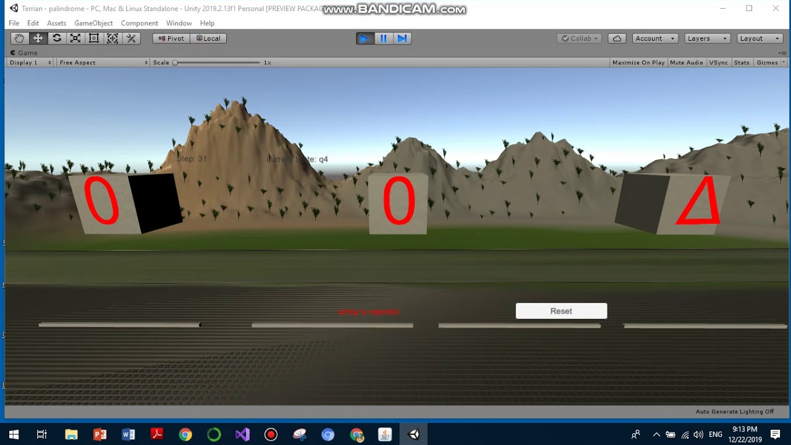
Task: Open the cloud services icon
Action: [617, 38]
